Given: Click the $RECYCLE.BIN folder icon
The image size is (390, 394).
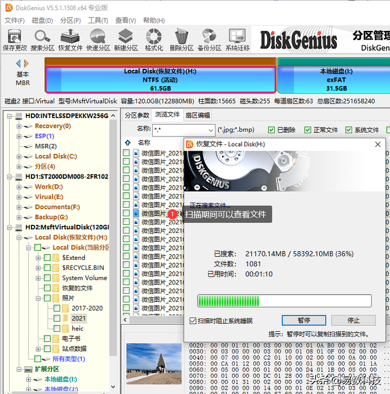Looking at the screenshot, I should coord(56,268).
